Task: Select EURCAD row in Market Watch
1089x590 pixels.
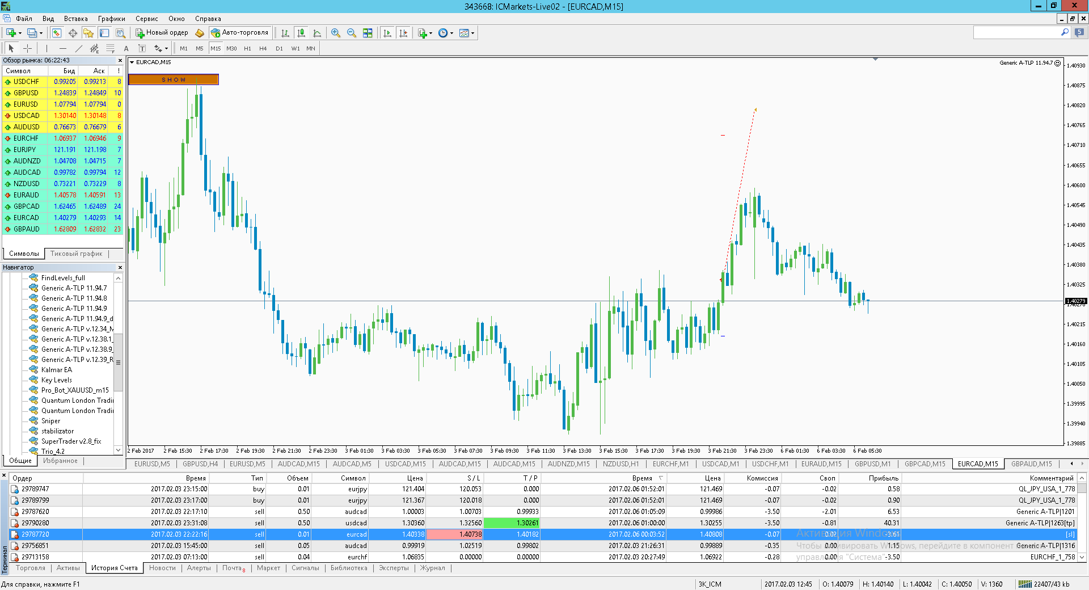Action: 62,218
